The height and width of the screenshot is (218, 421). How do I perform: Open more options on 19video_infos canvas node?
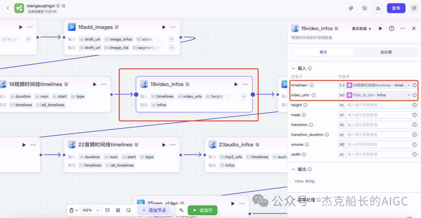pos(245,84)
